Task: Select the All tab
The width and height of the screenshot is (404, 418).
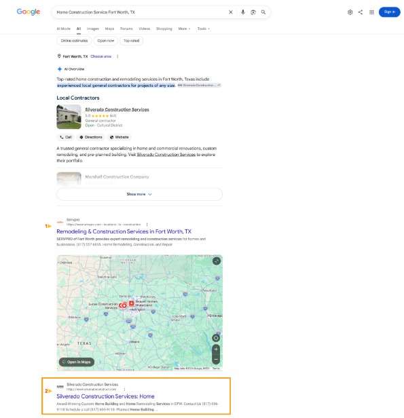Action: click(x=79, y=28)
